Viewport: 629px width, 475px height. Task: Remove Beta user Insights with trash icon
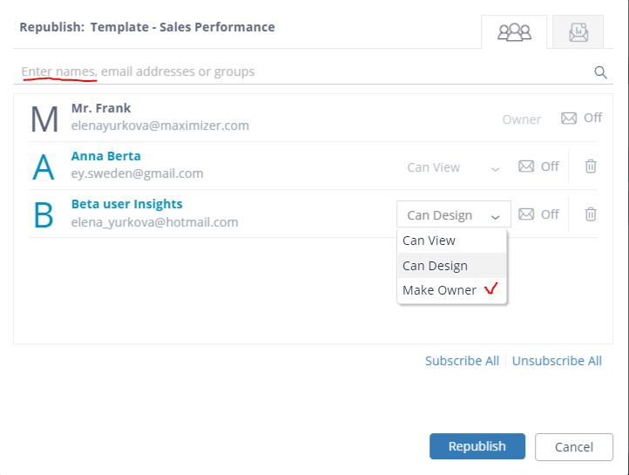pos(591,214)
